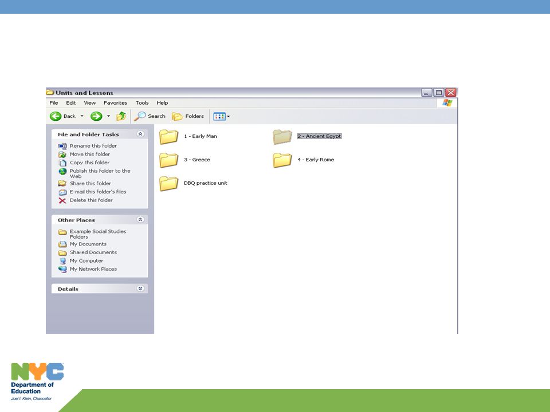Click the Share this folder icon
The image size is (550, 412).
tap(62, 183)
